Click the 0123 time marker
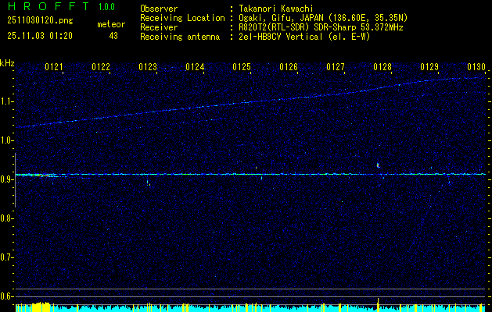This screenshot has height=312, width=492. click(148, 68)
